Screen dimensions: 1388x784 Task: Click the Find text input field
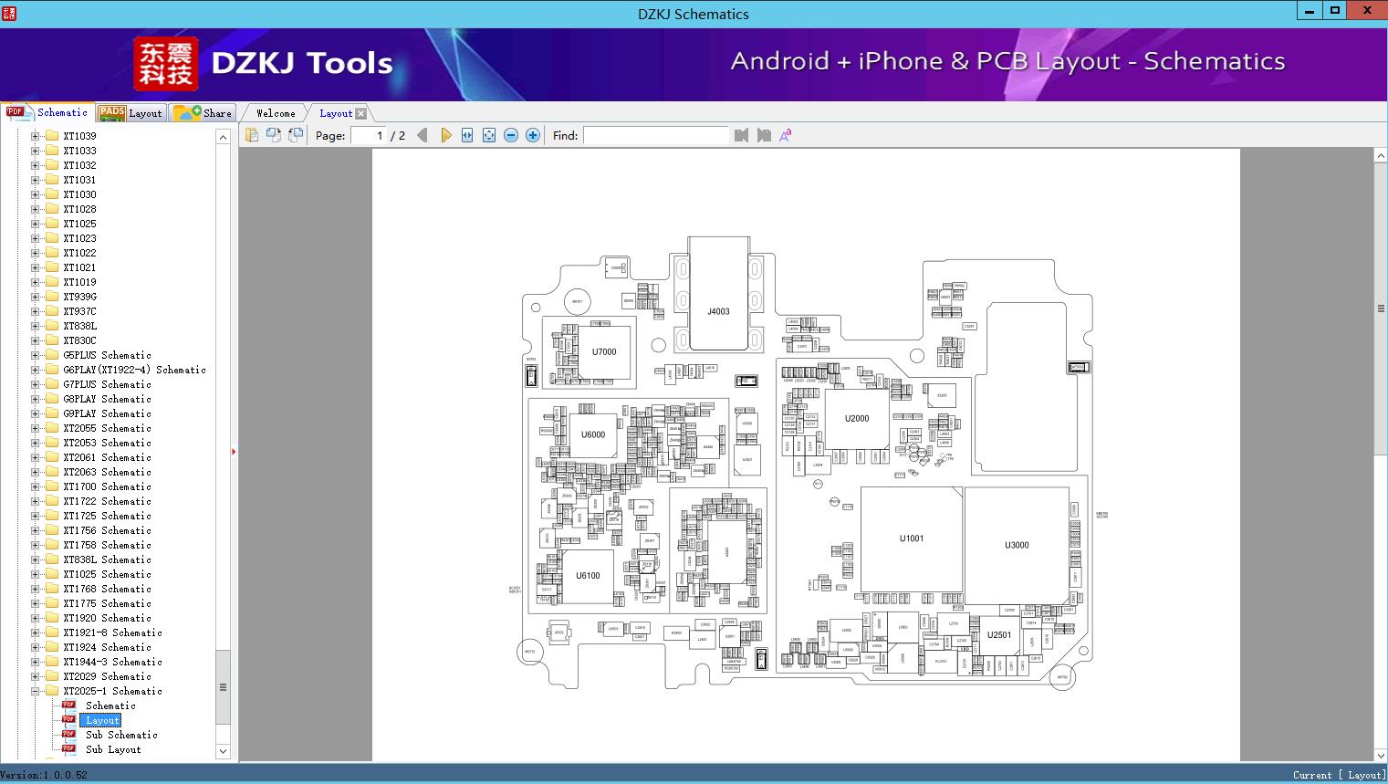pos(655,135)
